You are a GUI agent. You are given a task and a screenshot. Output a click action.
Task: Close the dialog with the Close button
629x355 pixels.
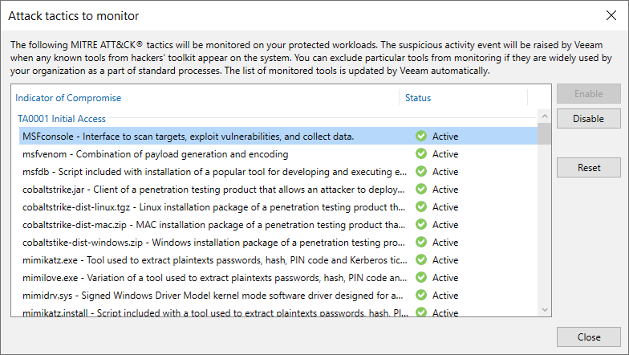588,337
